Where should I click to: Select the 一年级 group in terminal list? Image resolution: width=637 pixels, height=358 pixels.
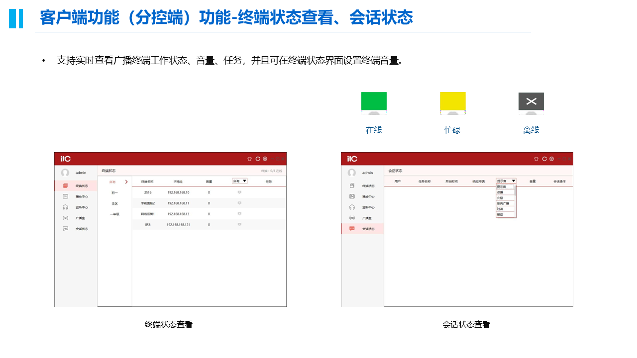[x=114, y=214]
